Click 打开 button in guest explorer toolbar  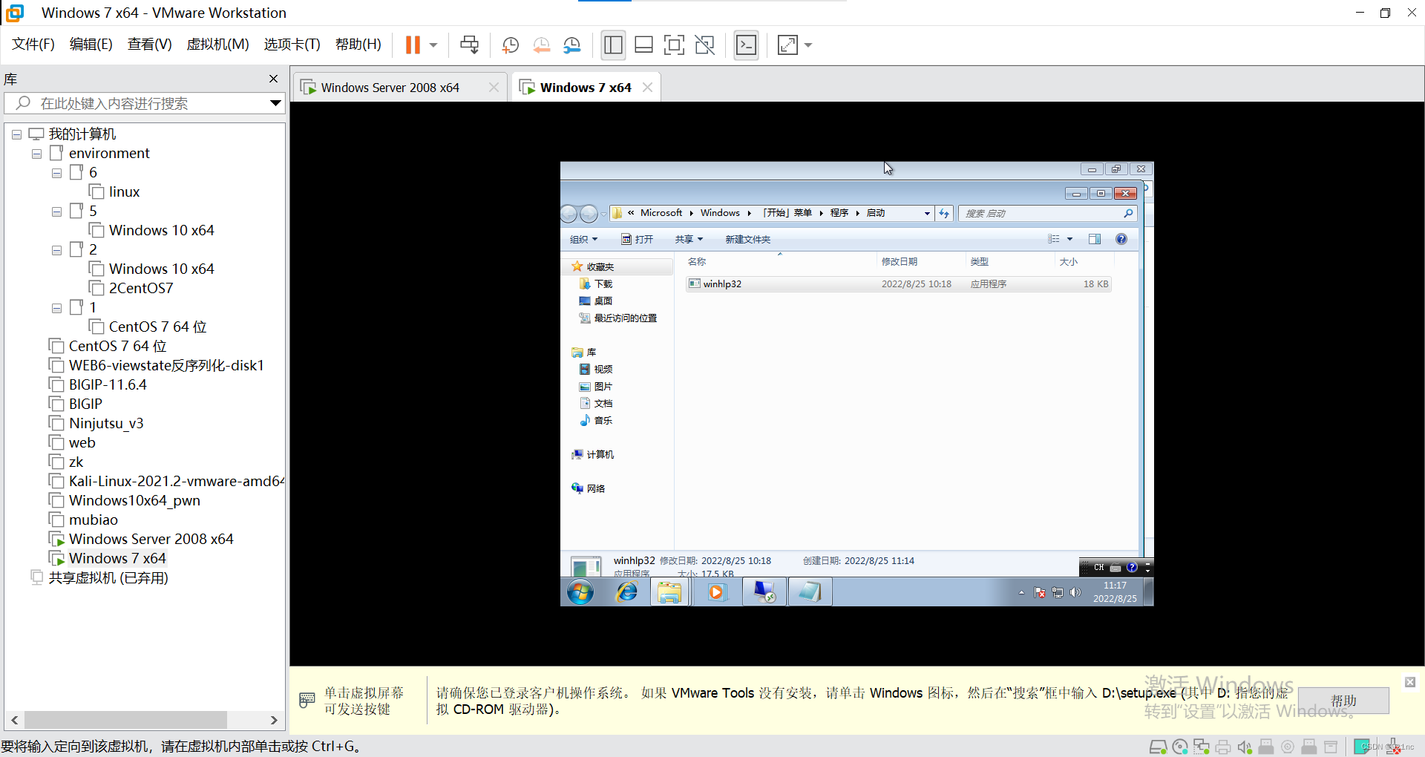pyautogui.click(x=638, y=239)
